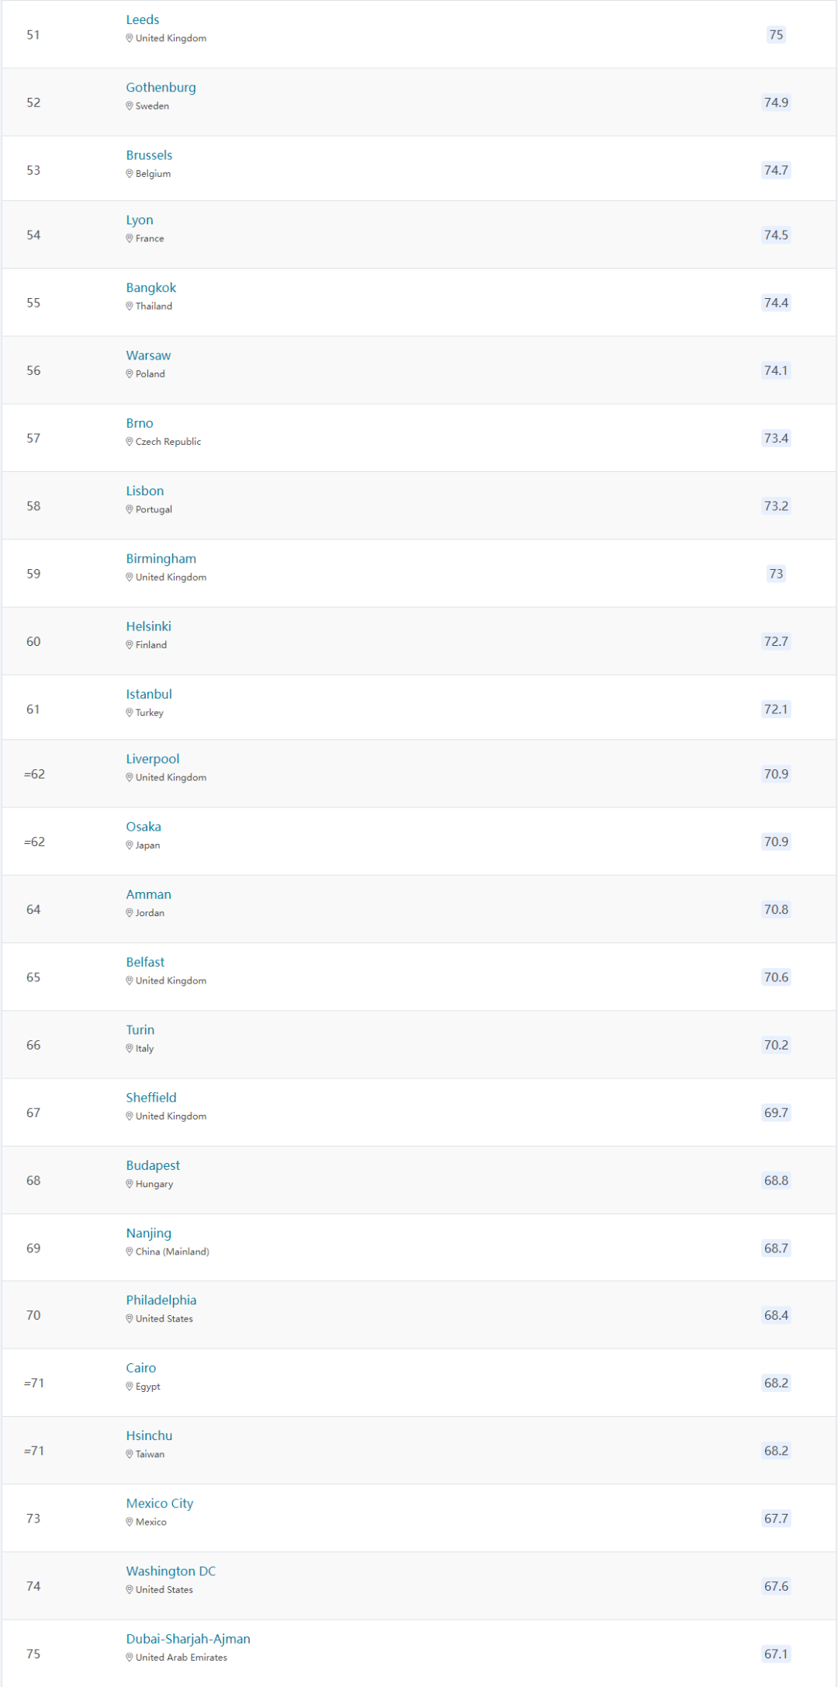Click Mexico City's 67.7 score badge
This screenshot has height=1687, width=838.
click(x=776, y=1519)
